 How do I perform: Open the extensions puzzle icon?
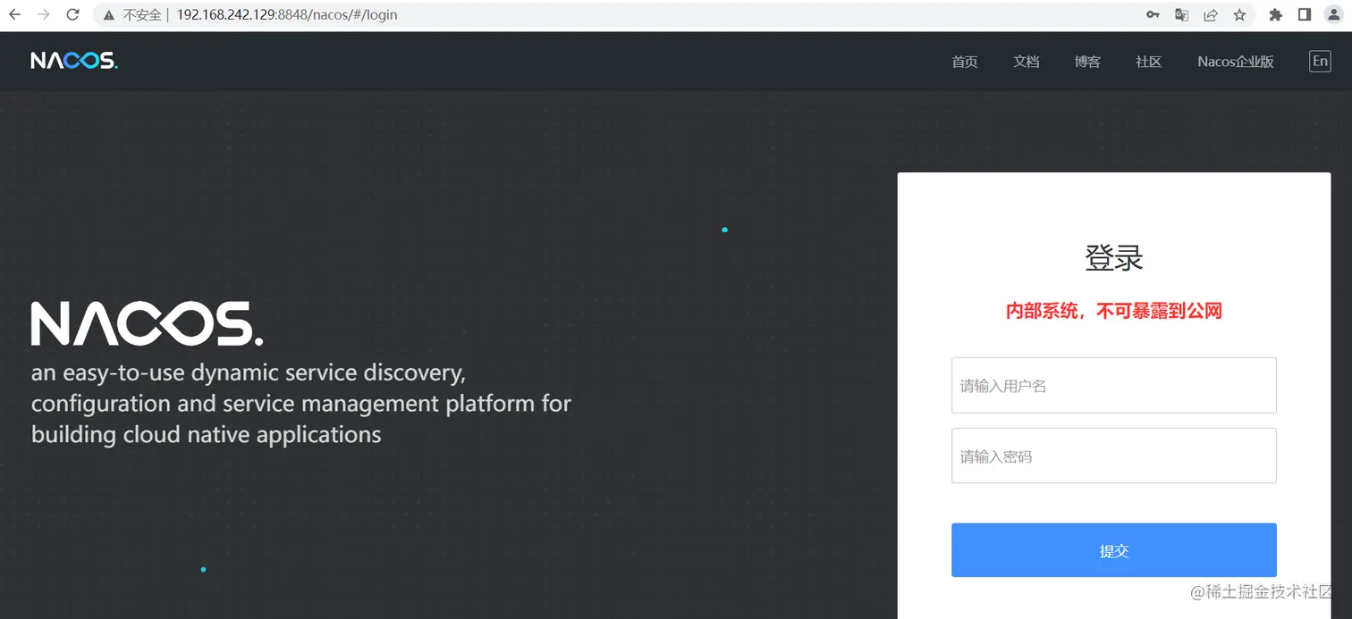(1276, 15)
